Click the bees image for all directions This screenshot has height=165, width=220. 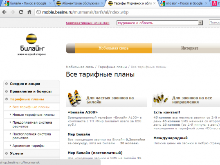coord(161,98)
